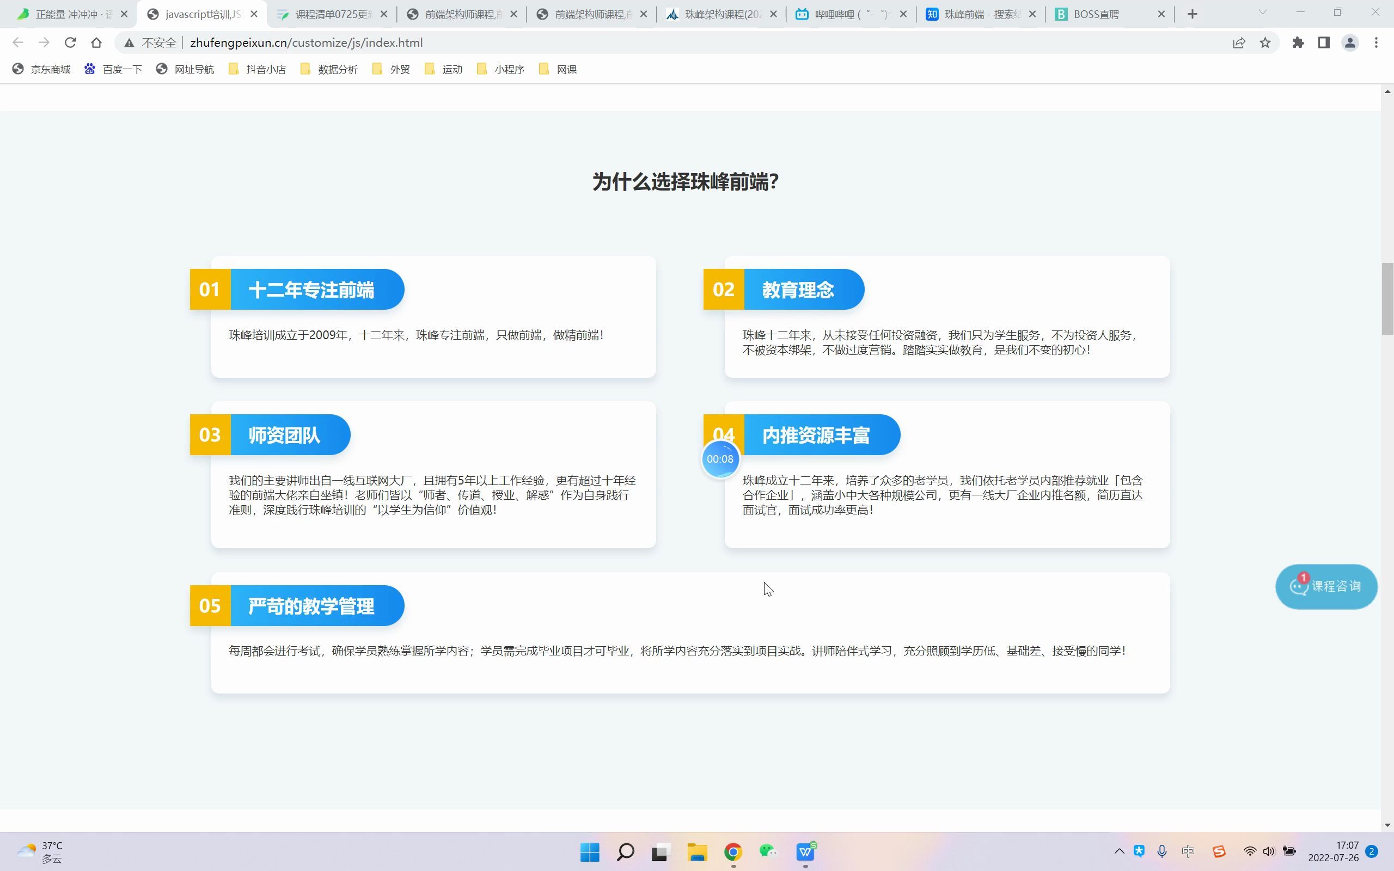Click the scrollbar up arrow
Viewport: 1394px width, 871px height.
point(1387,91)
